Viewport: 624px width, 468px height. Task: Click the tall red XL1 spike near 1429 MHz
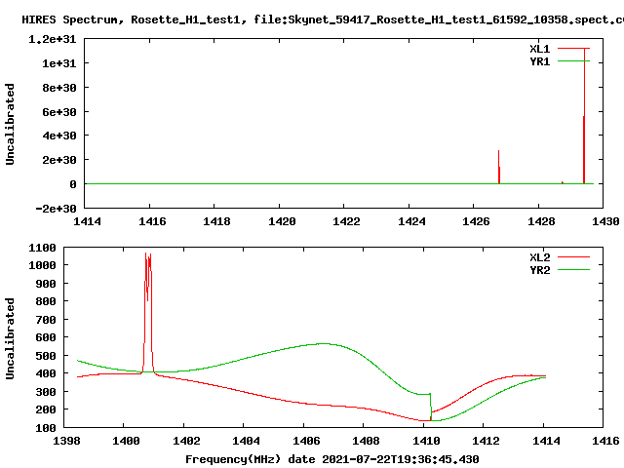[x=584, y=115]
